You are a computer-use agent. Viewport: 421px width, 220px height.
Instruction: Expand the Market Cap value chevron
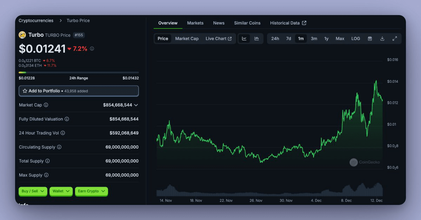click(136, 105)
